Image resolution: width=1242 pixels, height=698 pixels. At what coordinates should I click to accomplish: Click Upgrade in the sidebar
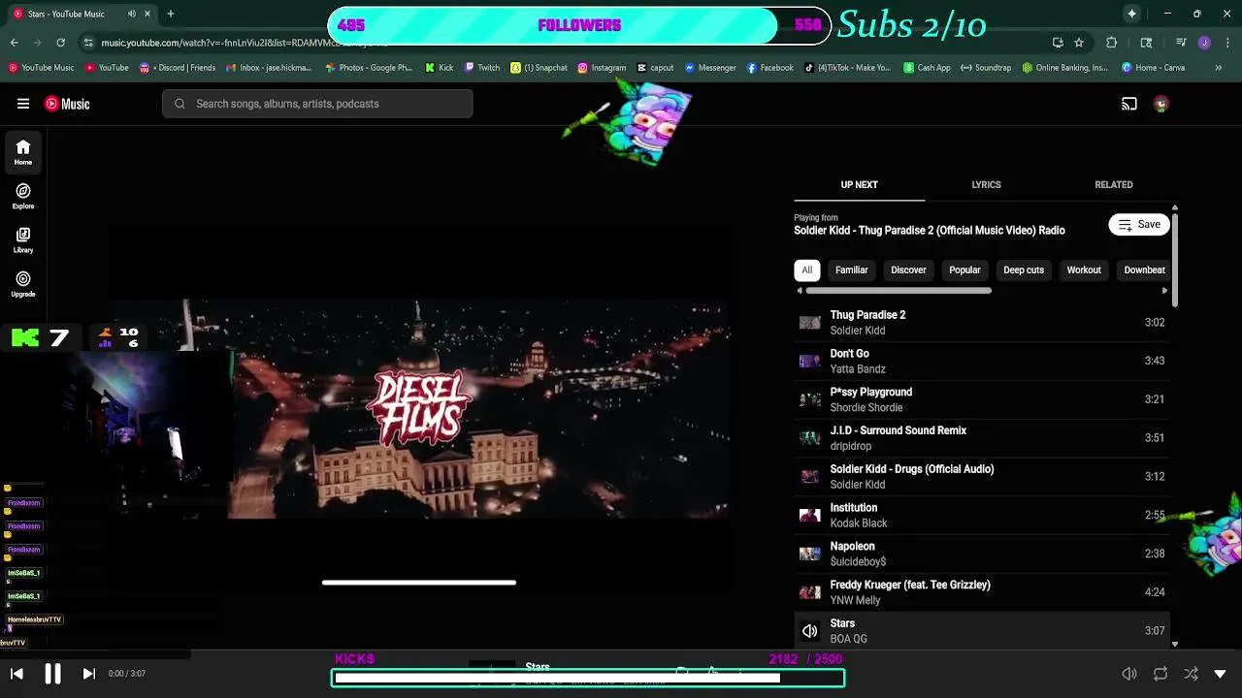[23, 283]
